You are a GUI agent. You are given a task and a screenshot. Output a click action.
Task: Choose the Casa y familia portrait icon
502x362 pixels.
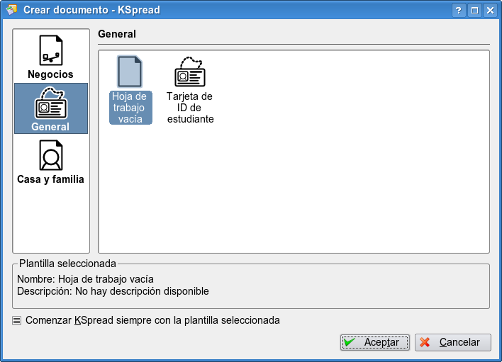tap(50, 155)
